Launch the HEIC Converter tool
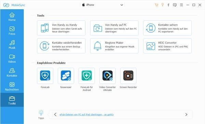The image size is (205, 124). [167, 46]
